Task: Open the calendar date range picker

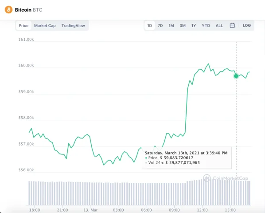Action: coord(232,26)
